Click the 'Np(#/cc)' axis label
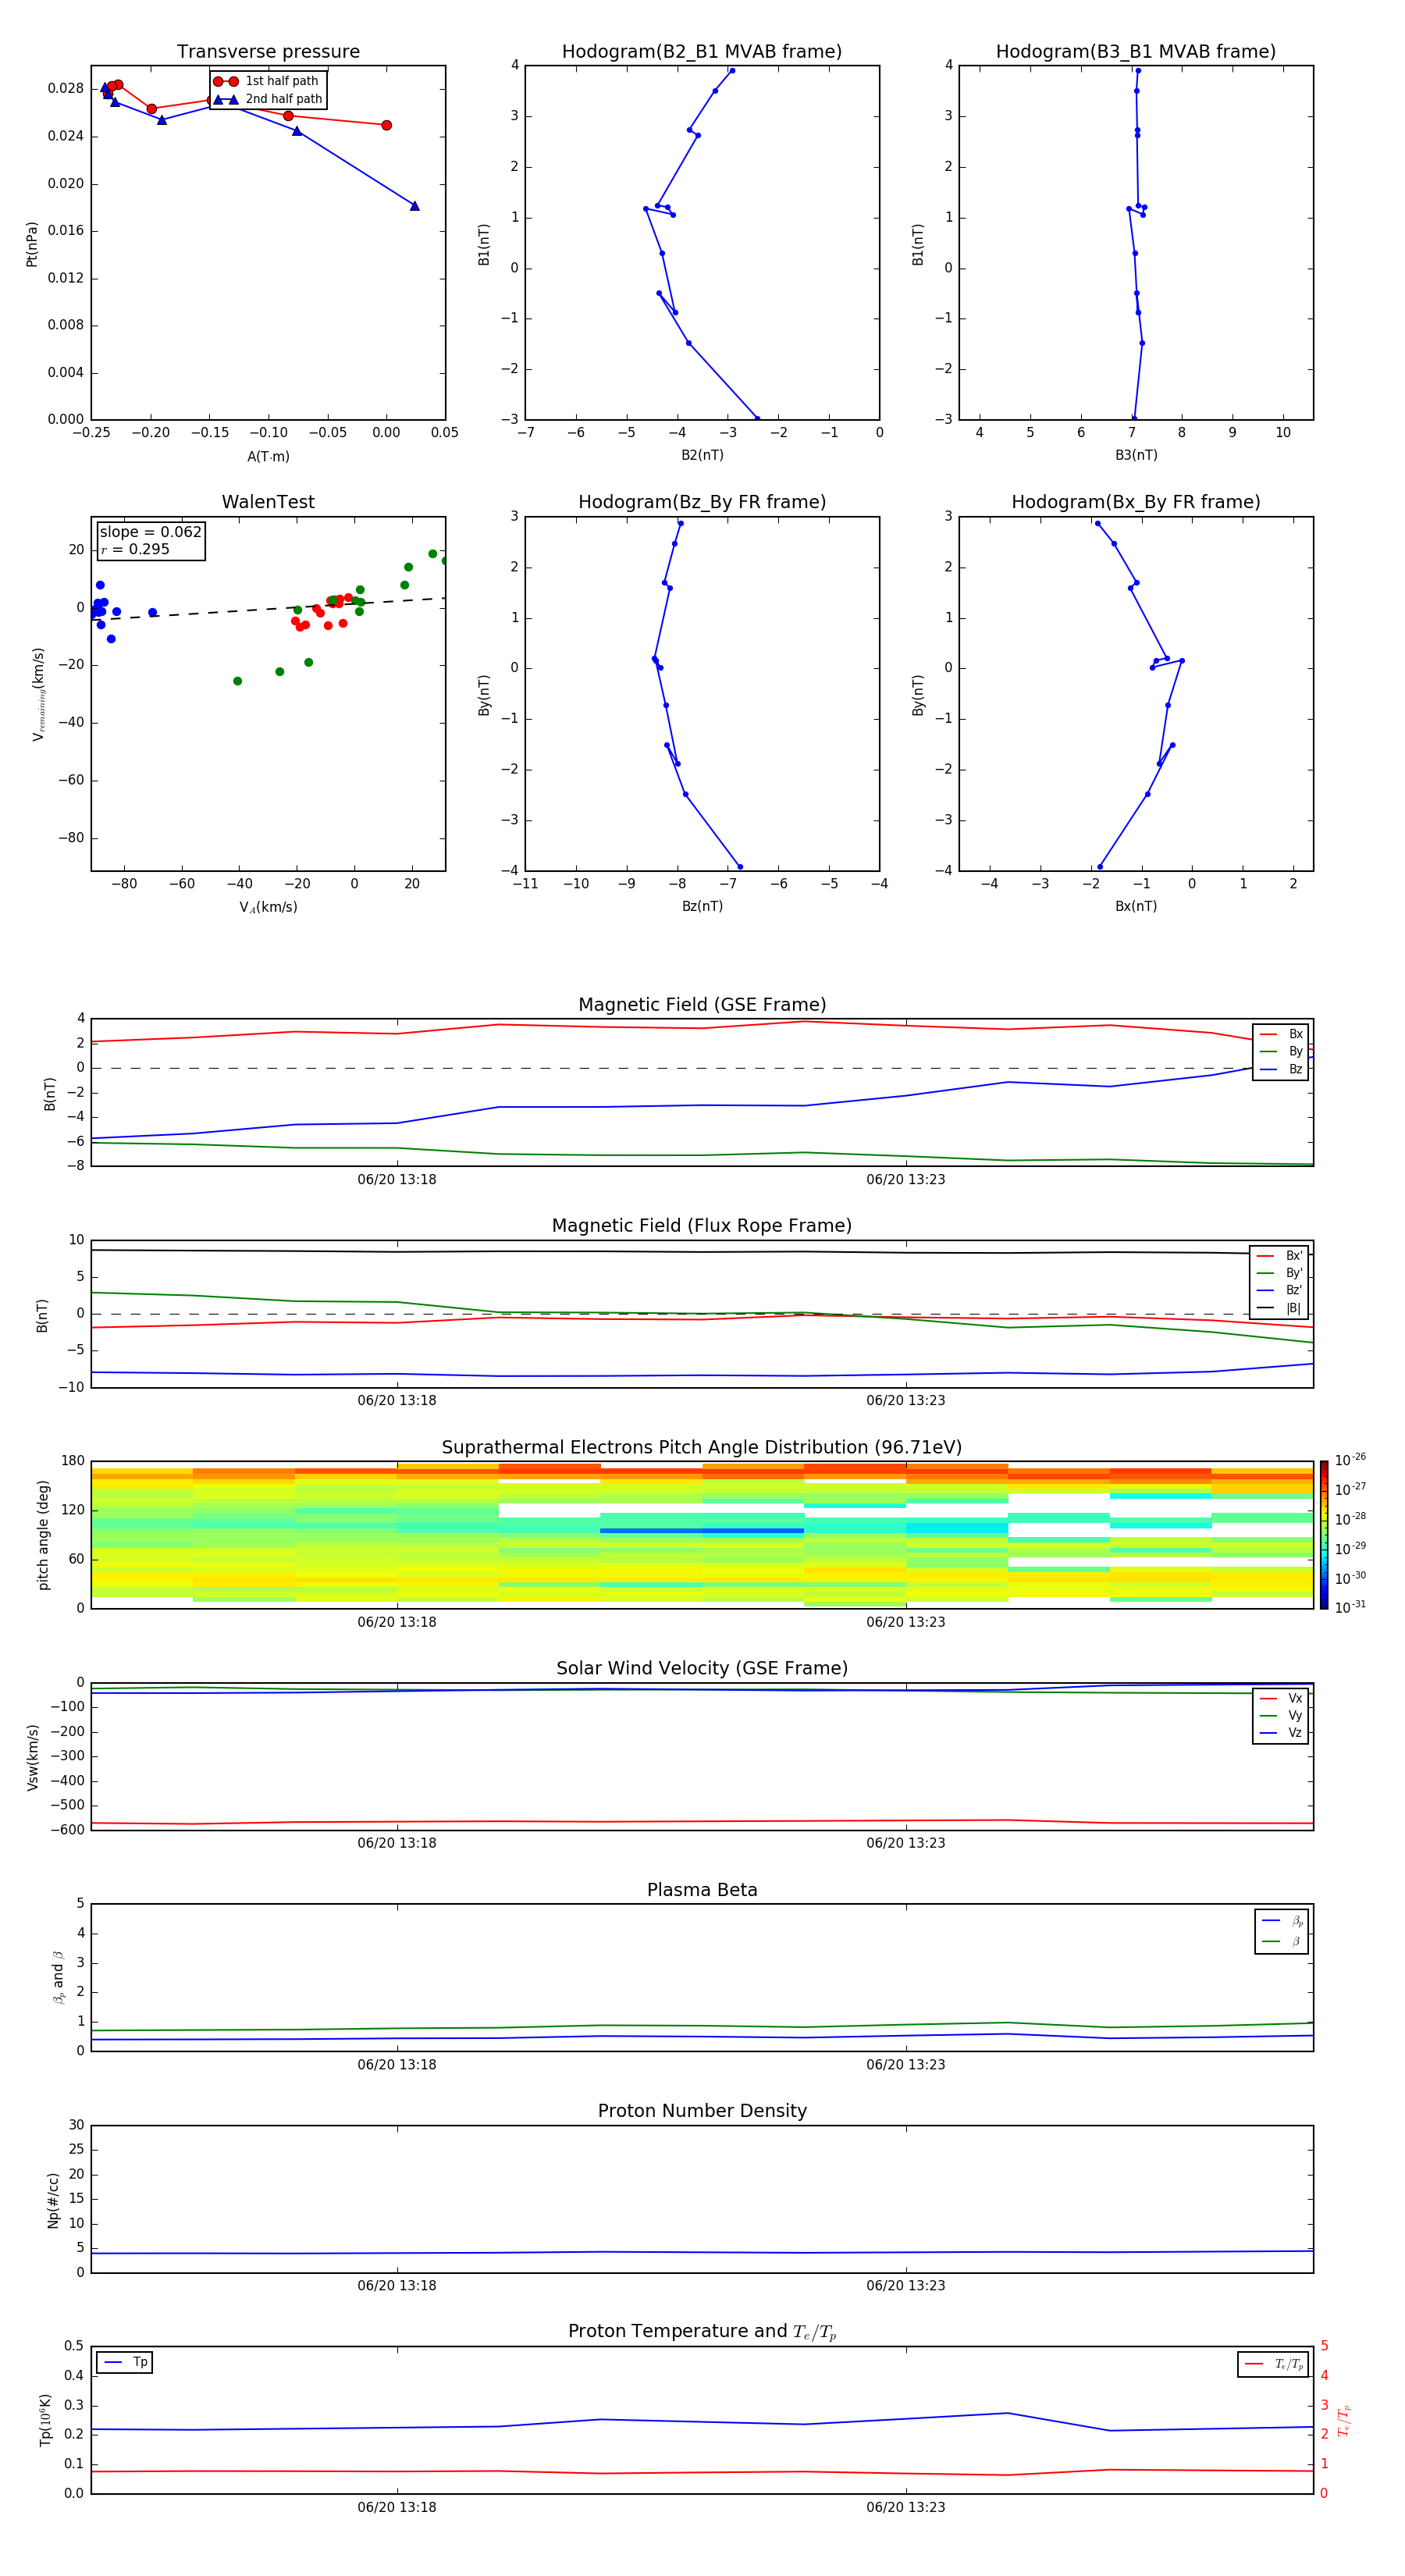Screen dimensions: 1405x2576 tap(53, 2200)
